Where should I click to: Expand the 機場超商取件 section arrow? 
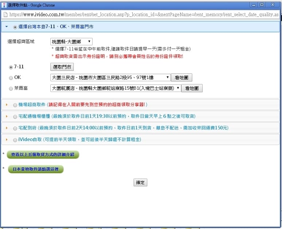point(7,104)
